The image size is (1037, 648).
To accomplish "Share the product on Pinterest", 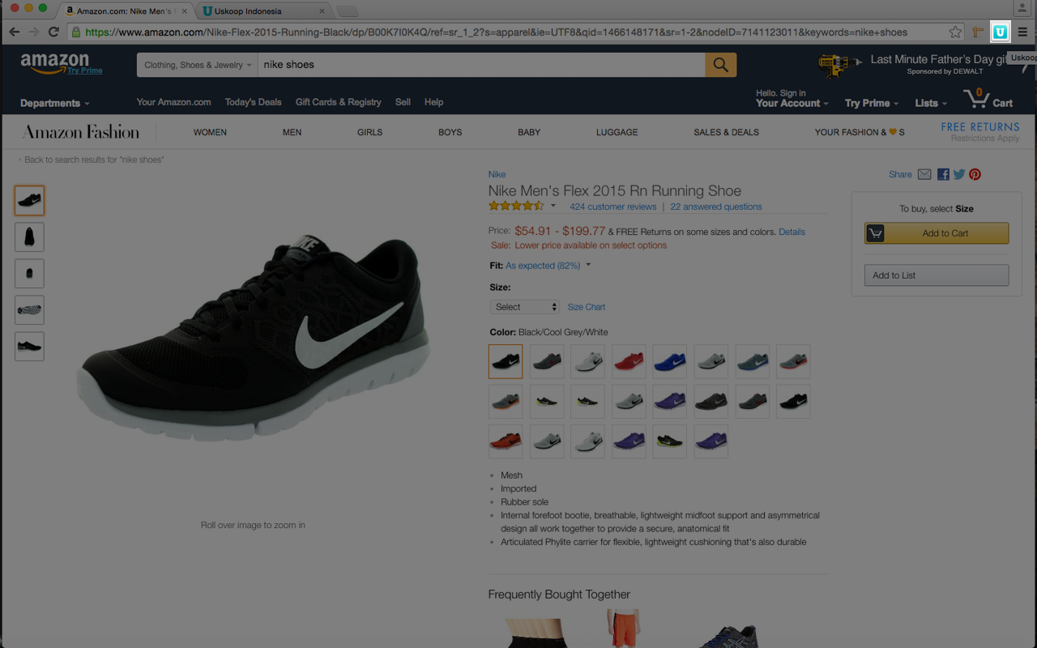I will click(x=975, y=174).
